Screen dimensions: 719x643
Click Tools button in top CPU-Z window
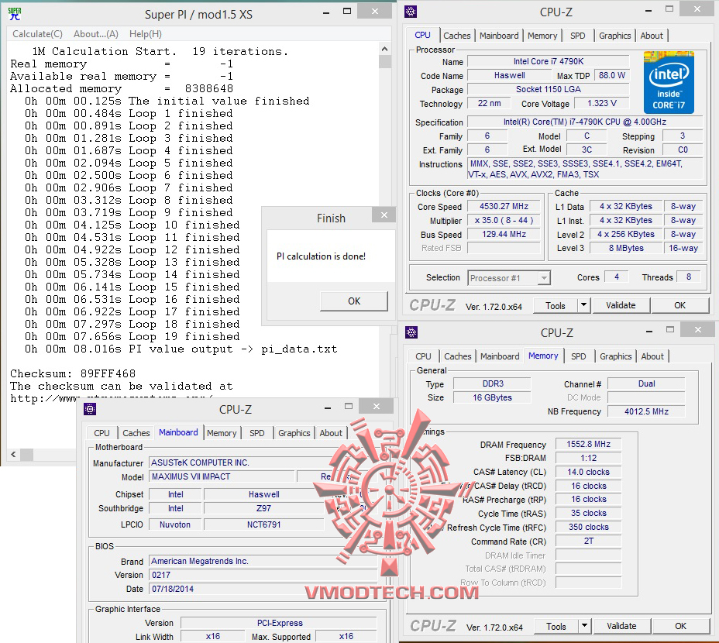pyautogui.click(x=555, y=306)
